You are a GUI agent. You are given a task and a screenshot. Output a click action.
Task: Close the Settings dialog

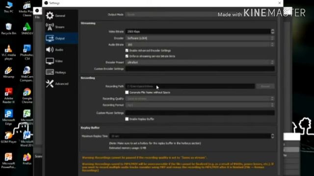point(280,3)
